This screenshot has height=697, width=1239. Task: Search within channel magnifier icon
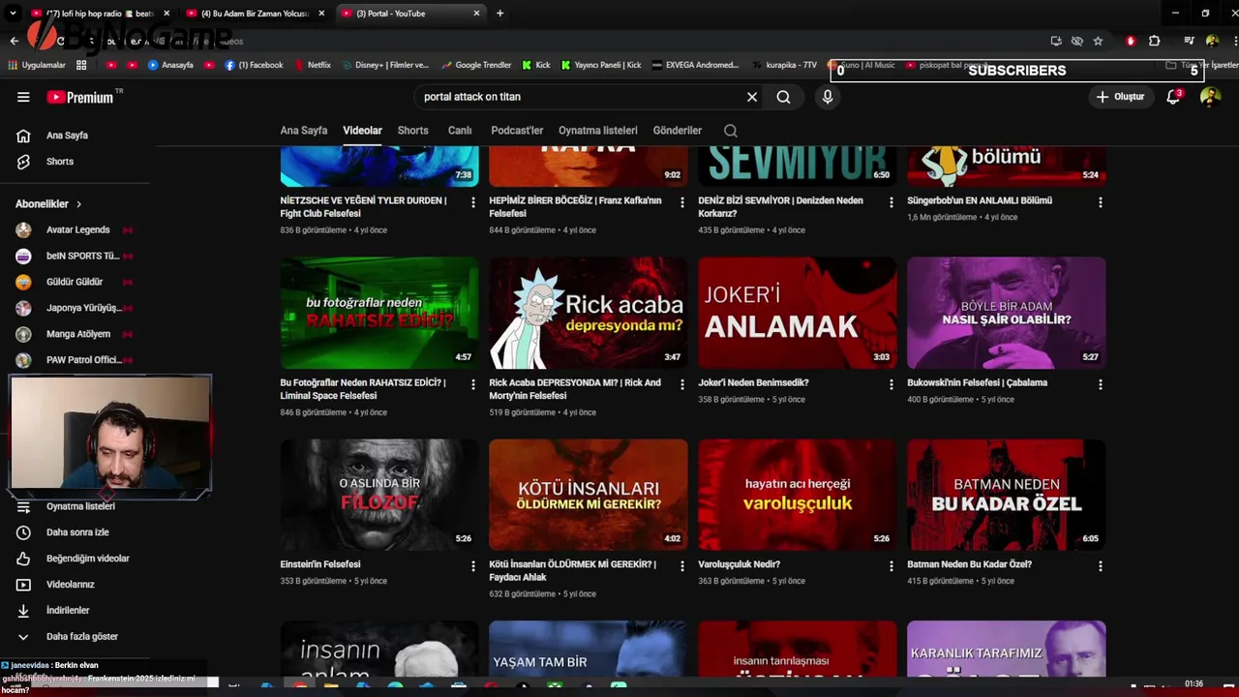[731, 131]
